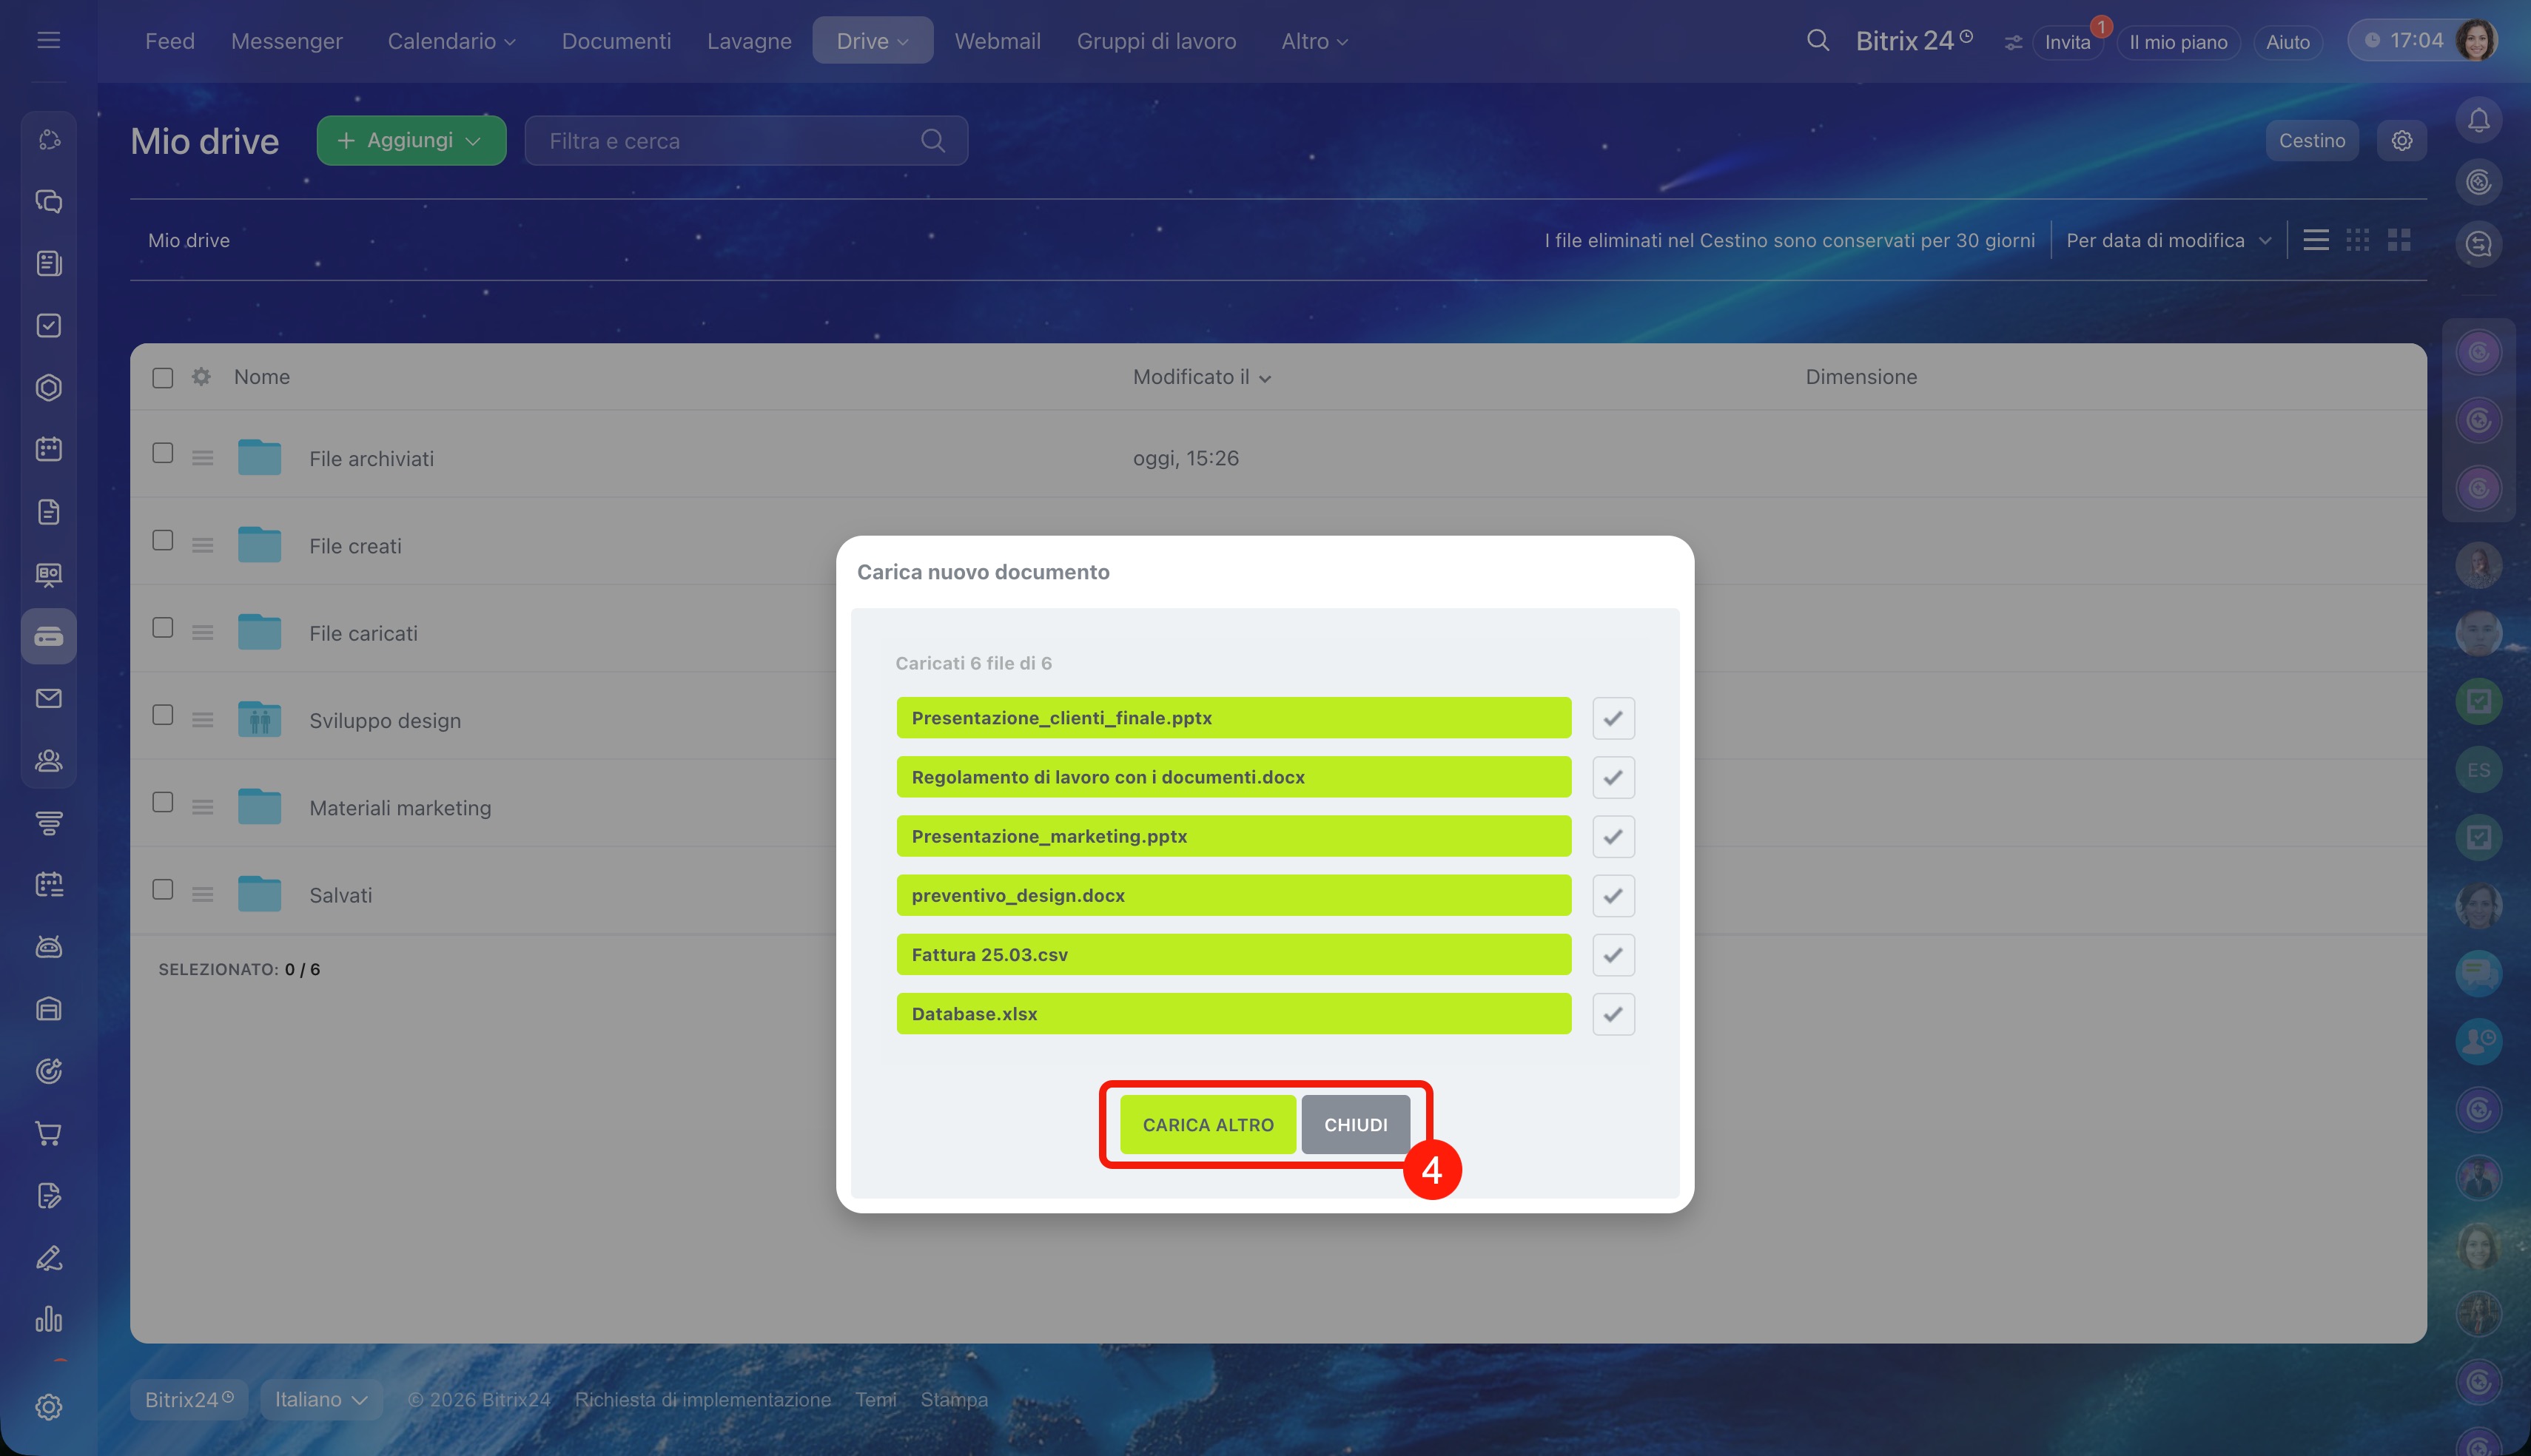Click the notifications bell icon

[2478, 121]
